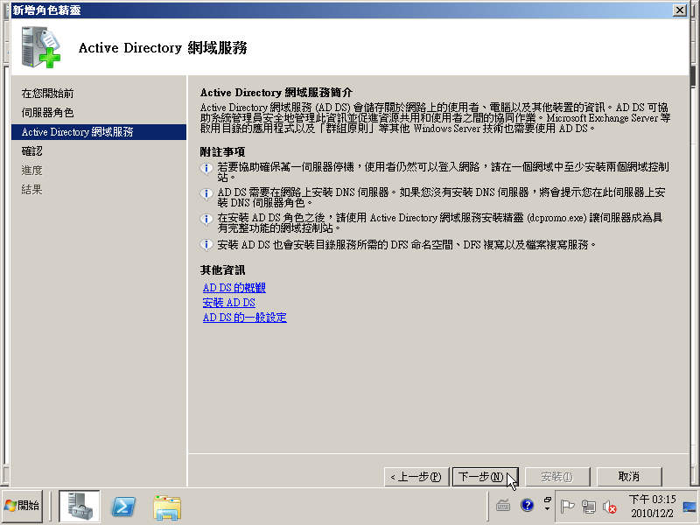
Task: Click Active Directory 網域服務簡介 heading
Action: click(x=276, y=93)
